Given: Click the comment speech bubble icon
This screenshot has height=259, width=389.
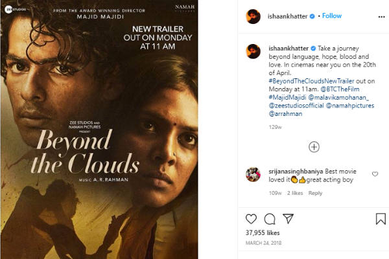Looking at the screenshot, I should (x=270, y=220).
